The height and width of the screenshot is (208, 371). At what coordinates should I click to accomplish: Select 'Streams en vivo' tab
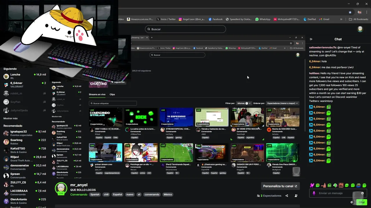97,94
